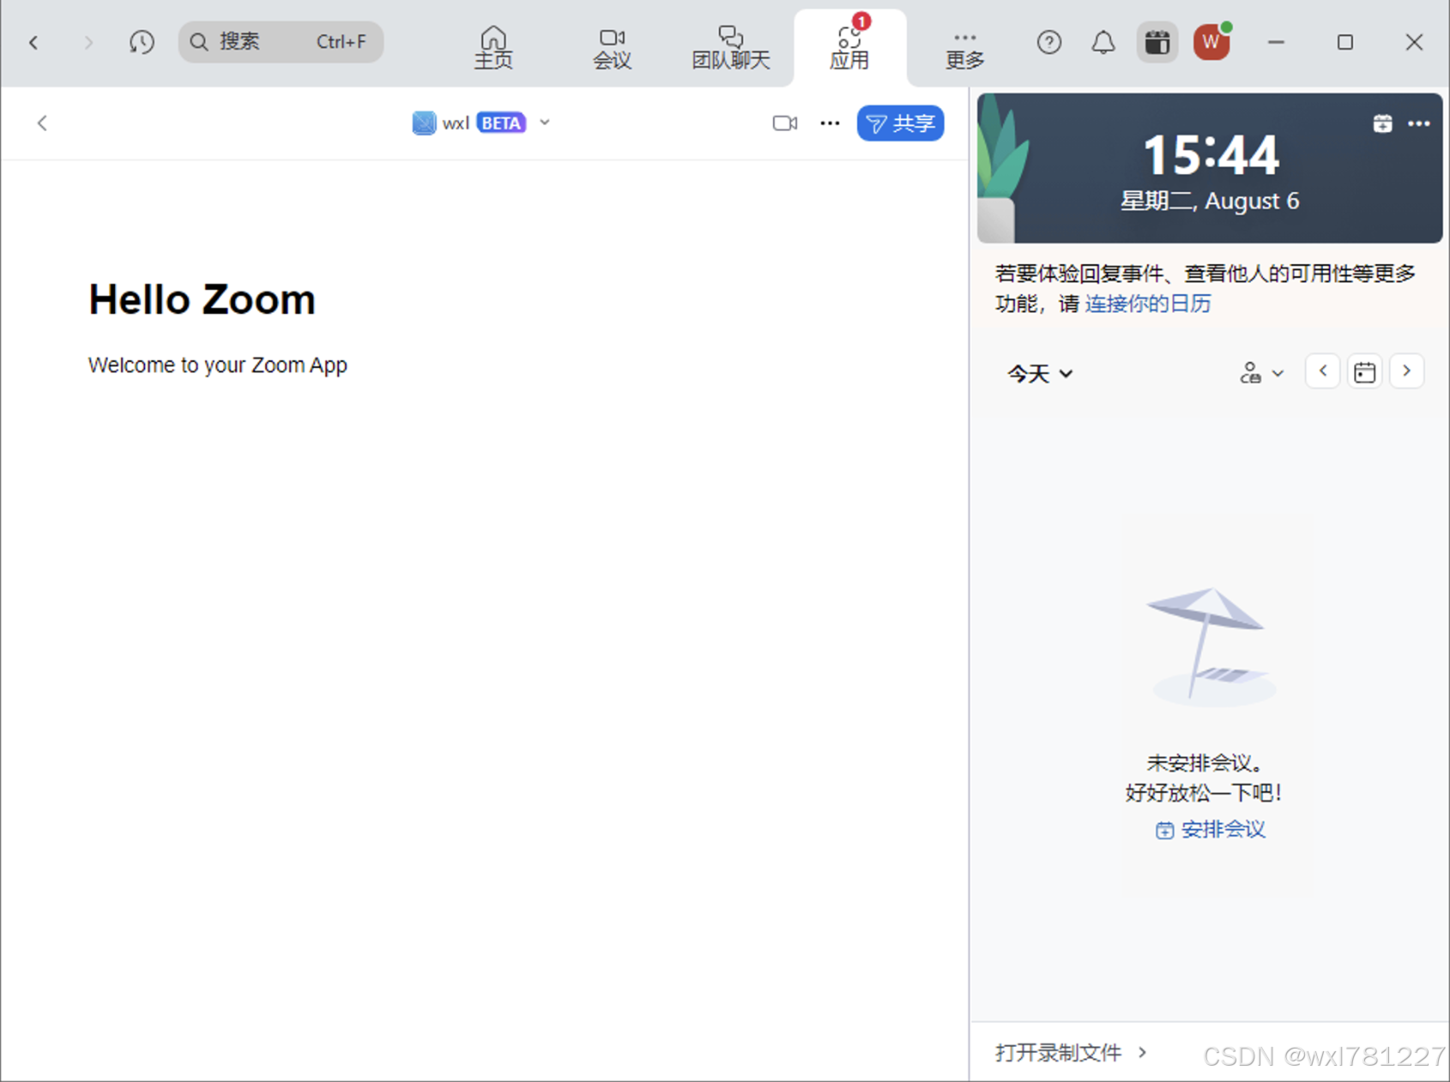The height and width of the screenshot is (1082, 1450).
Task: Click the search box 搜索
Action: [x=281, y=42]
